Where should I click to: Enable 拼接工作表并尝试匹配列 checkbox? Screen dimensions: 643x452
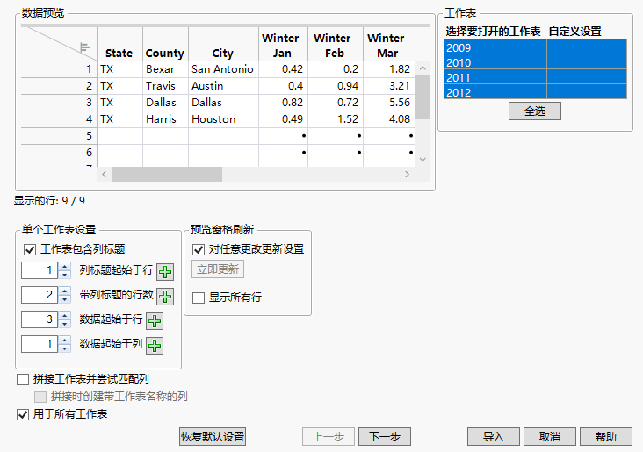pos(23,379)
